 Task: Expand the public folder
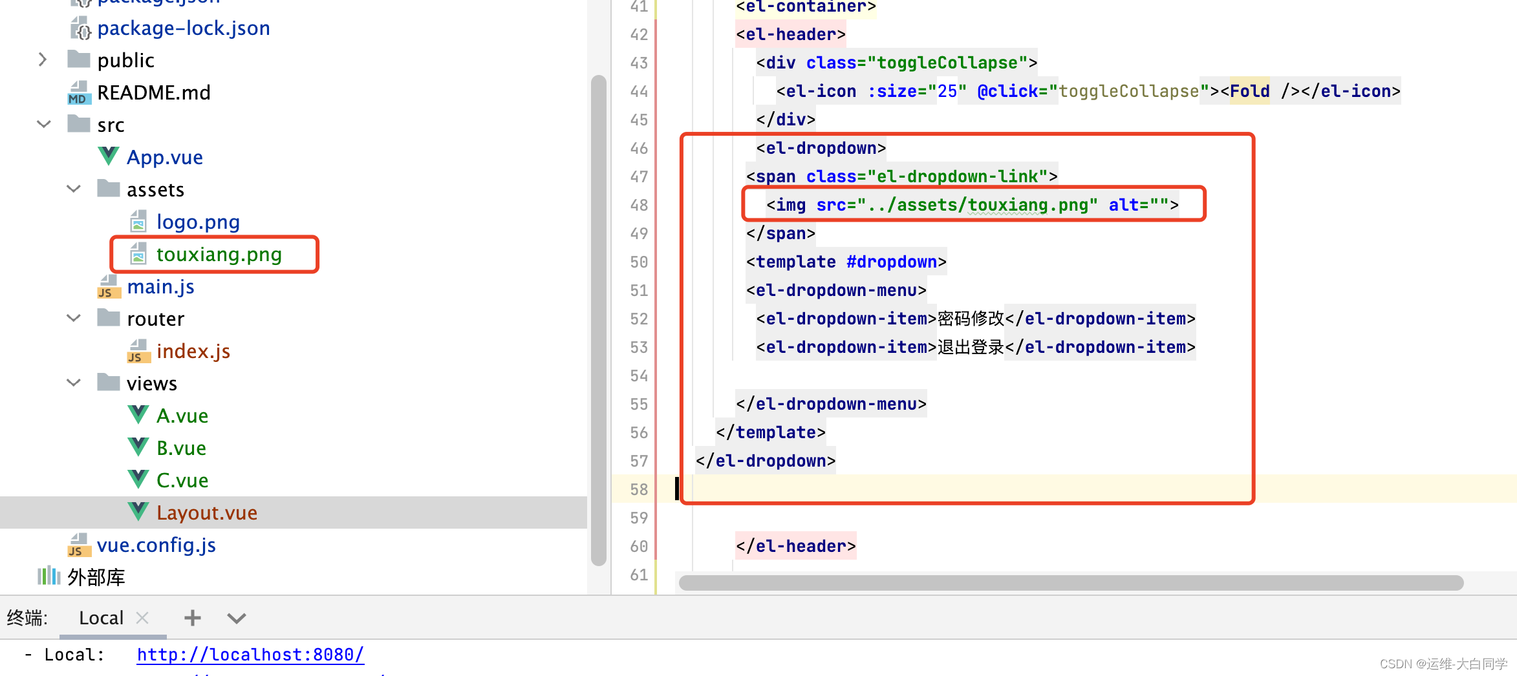pyautogui.click(x=43, y=59)
